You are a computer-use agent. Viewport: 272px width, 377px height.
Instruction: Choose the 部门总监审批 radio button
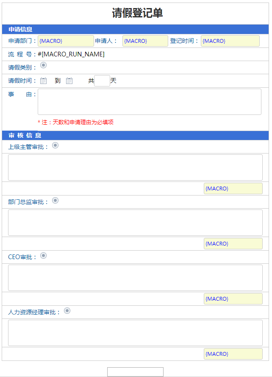[x=55, y=201]
